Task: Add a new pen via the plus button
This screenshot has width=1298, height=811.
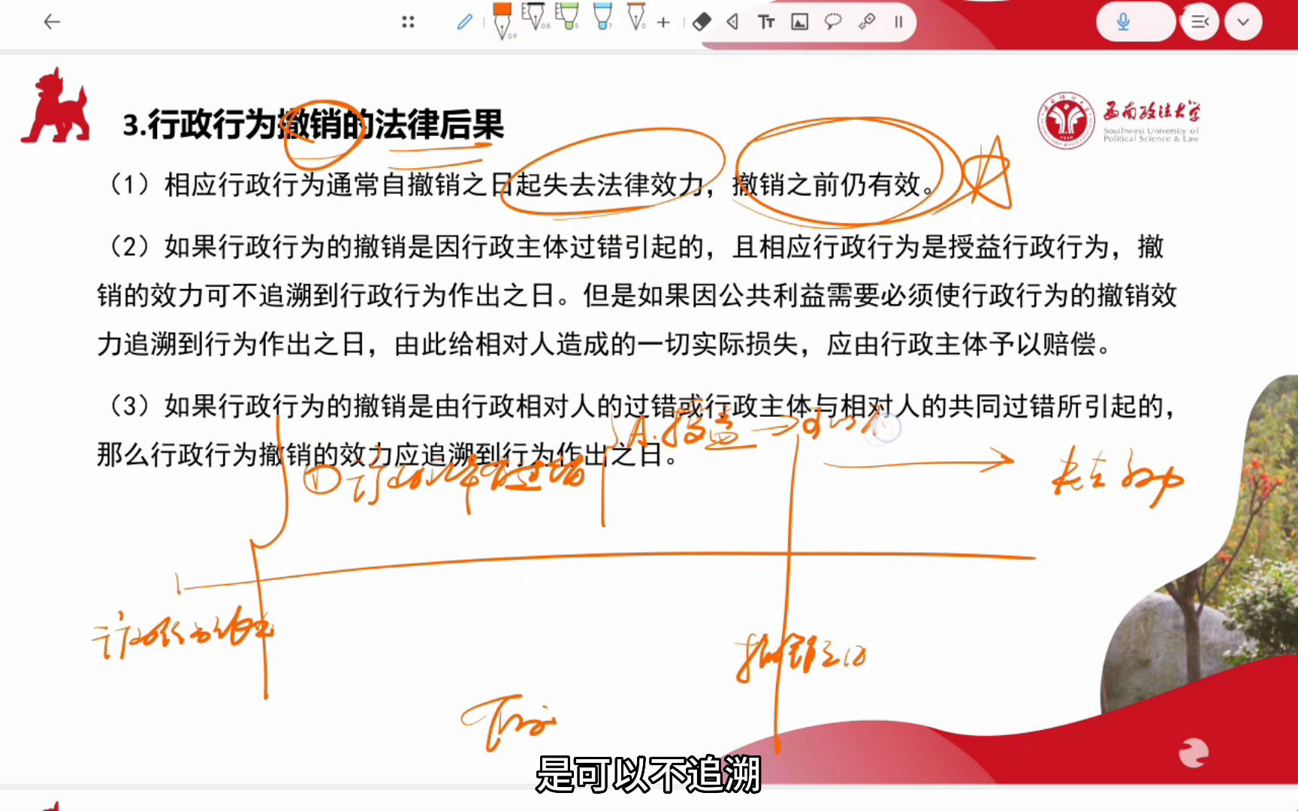Action: click(x=663, y=22)
